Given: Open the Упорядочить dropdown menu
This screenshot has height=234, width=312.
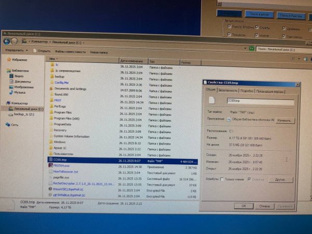Looking at the screenshot, I should point(16,50).
